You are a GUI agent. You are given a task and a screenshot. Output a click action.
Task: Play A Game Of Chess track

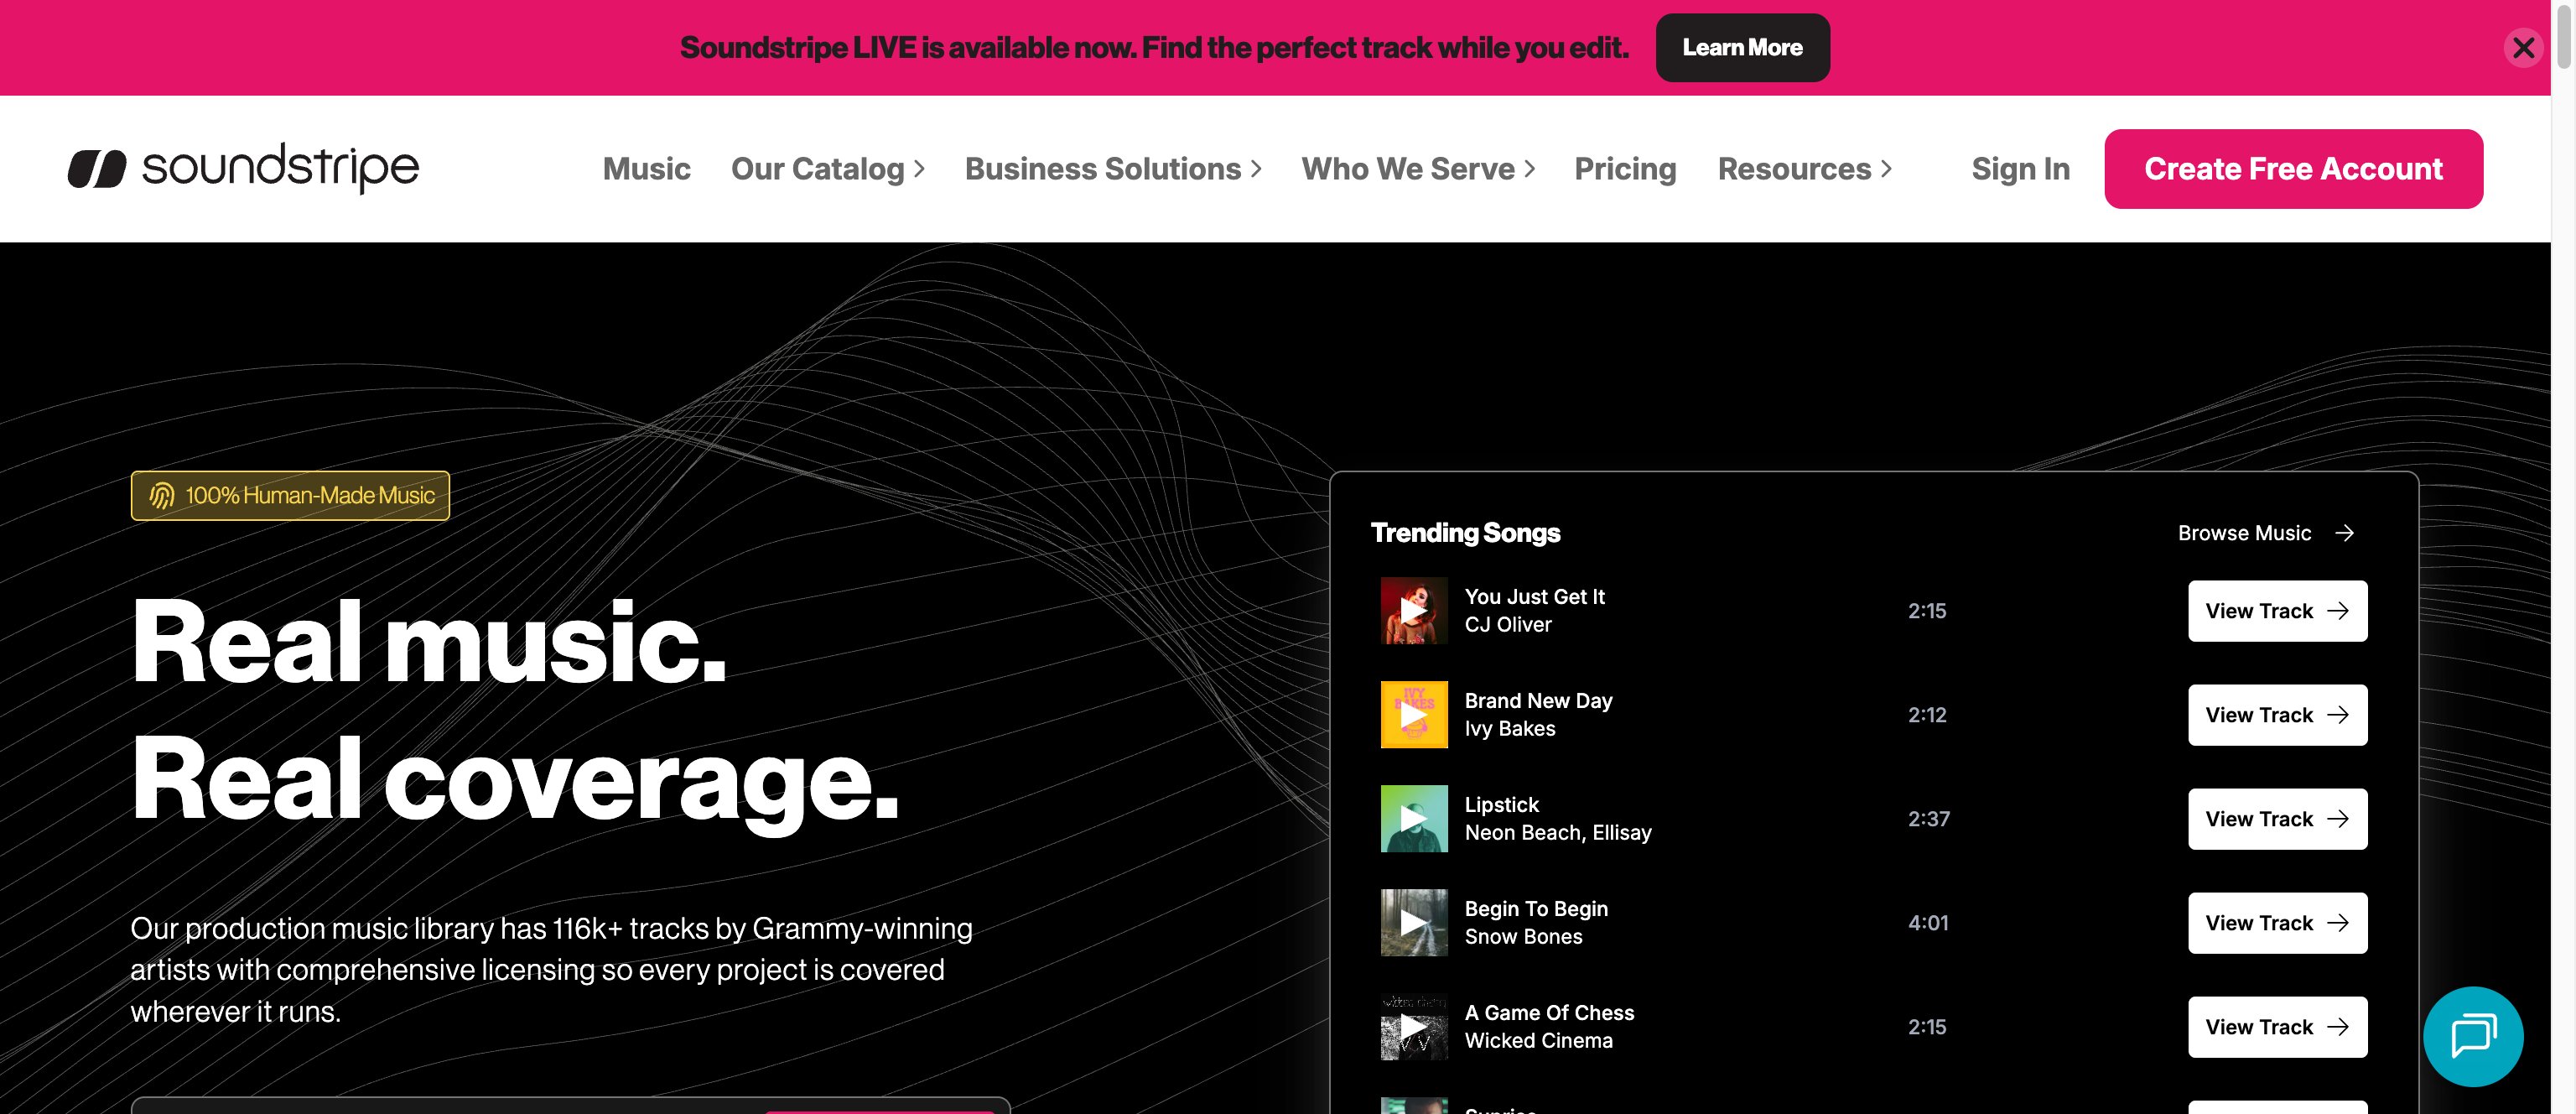click(x=1413, y=1026)
